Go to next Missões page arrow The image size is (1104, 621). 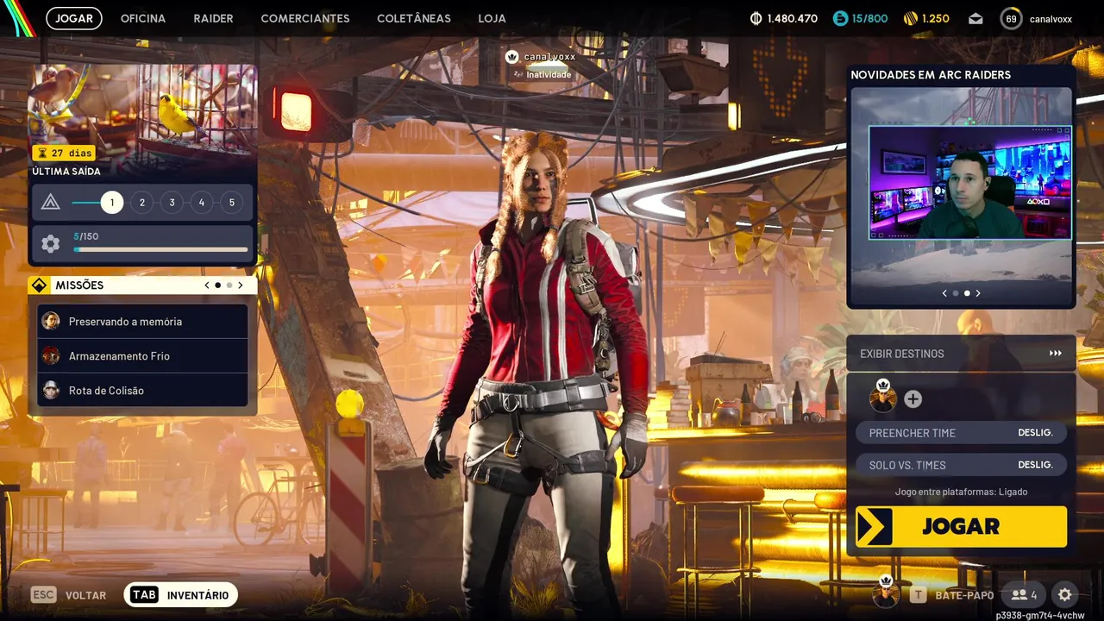[x=241, y=285]
